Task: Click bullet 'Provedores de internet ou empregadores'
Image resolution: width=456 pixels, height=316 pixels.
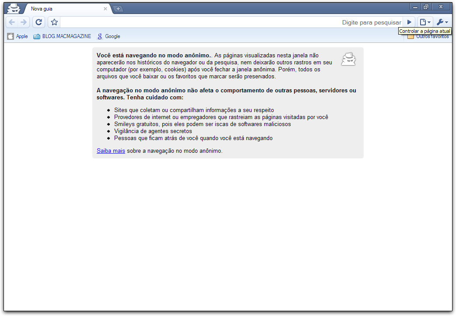Action: coord(221,117)
